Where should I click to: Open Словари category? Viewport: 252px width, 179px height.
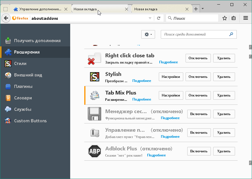pos(35,98)
